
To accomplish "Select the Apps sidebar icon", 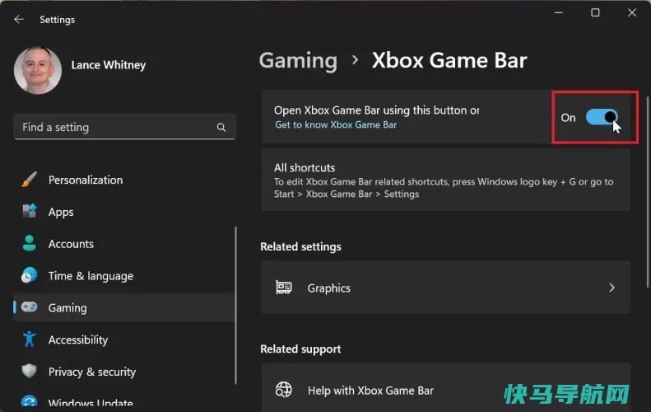I will [x=30, y=211].
